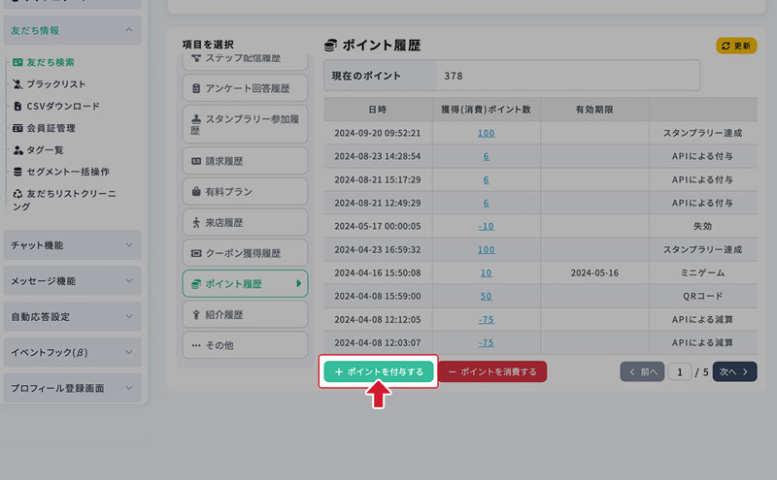Image resolution: width=777 pixels, height=480 pixels.
Task: Click the friend search icon
Action: (x=17, y=62)
